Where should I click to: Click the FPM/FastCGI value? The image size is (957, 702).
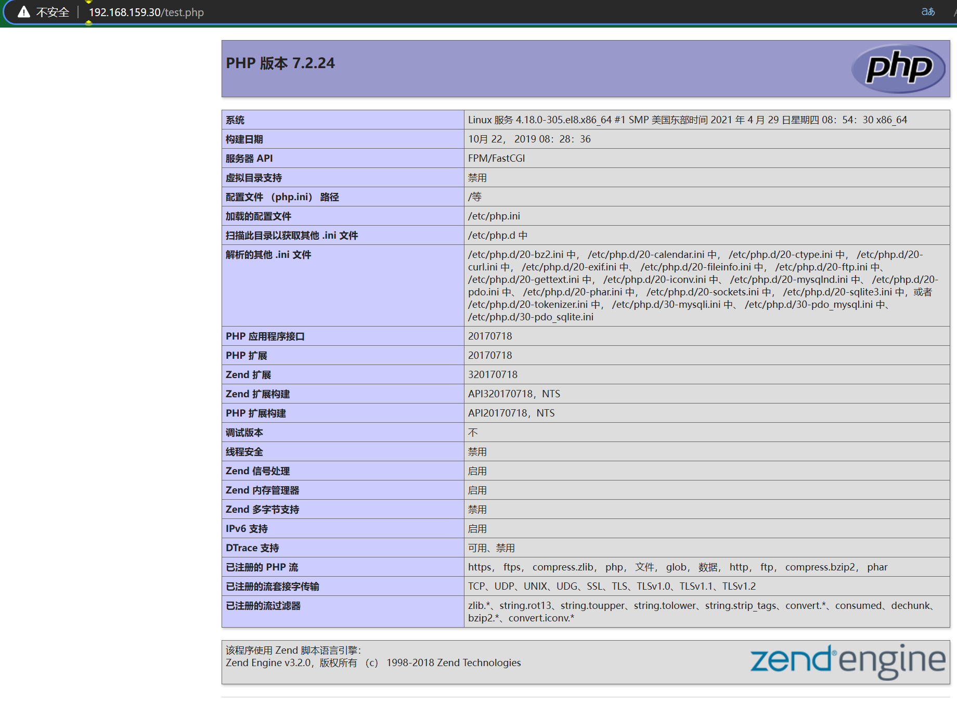(x=497, y=158)
